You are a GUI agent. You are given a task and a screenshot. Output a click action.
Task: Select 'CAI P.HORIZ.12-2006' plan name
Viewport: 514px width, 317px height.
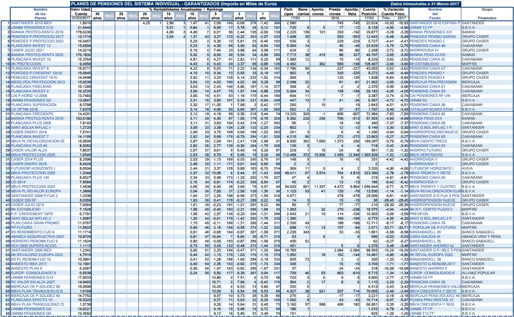point(29,96)
